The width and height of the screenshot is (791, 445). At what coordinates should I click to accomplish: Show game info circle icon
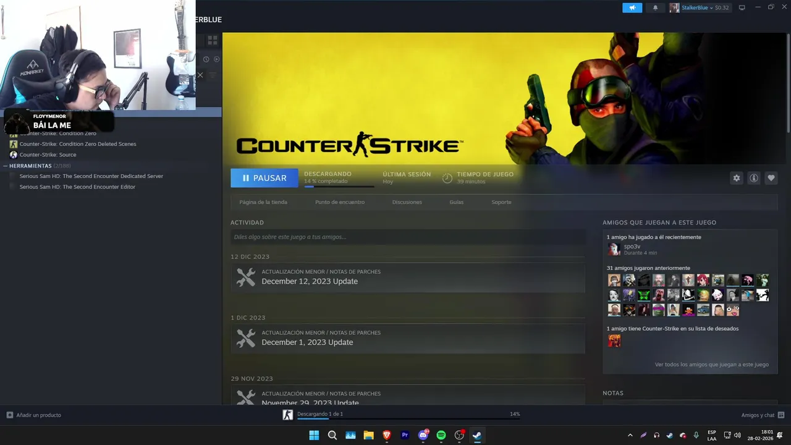[754, 178]
